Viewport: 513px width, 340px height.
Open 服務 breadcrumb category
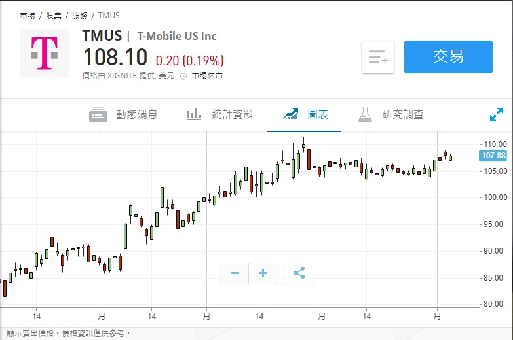[x=80, y=15]
